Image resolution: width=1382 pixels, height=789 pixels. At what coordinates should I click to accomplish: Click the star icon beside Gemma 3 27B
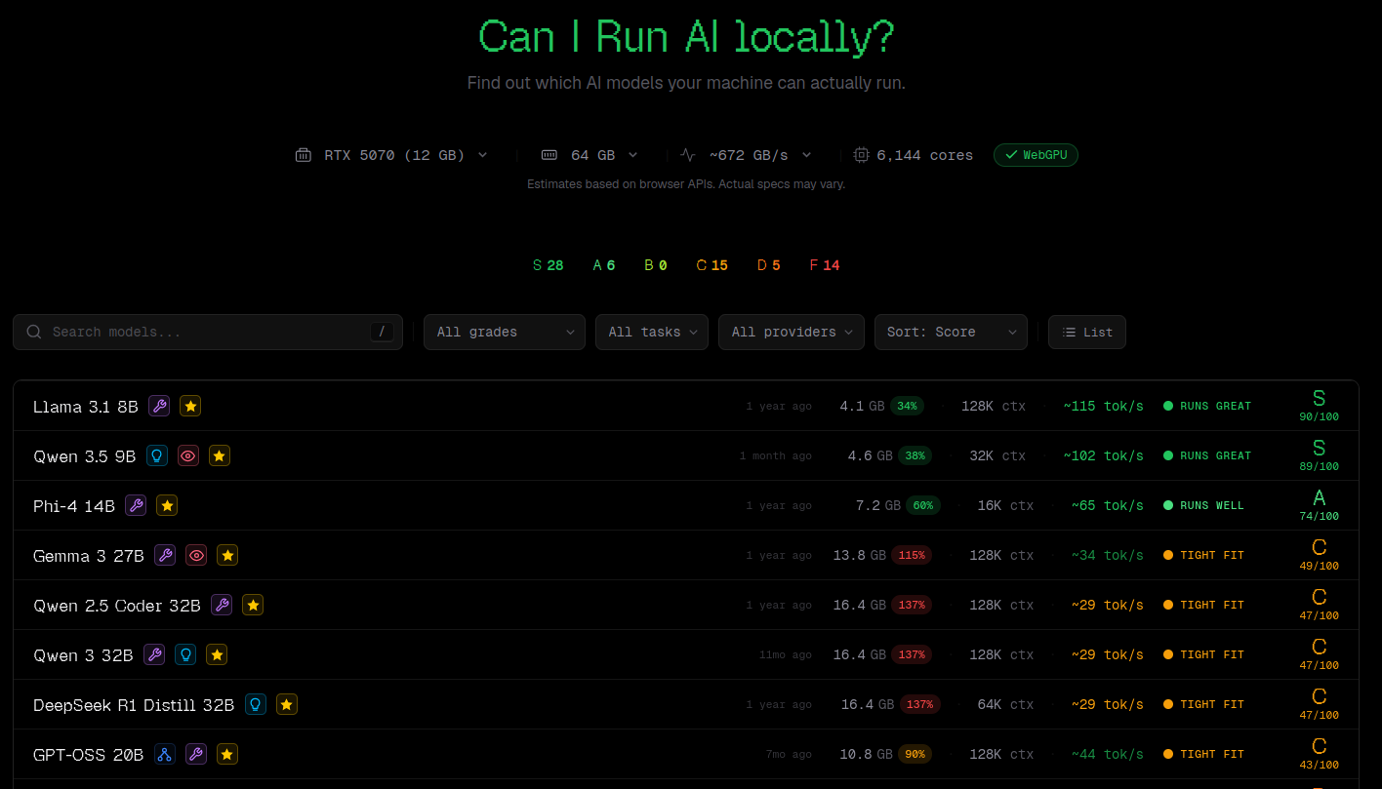point(227,555)
